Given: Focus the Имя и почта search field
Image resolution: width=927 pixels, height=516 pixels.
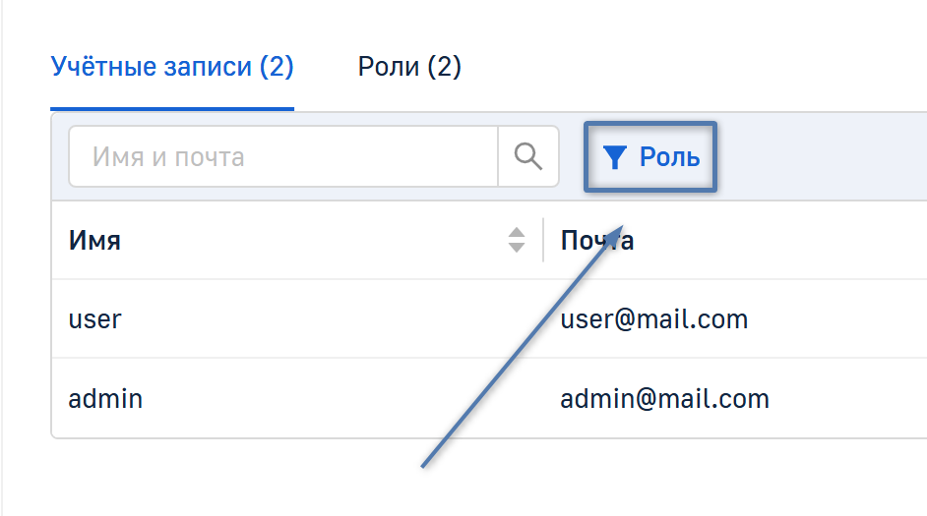Looking at the screenshot, I should [283, 156].
